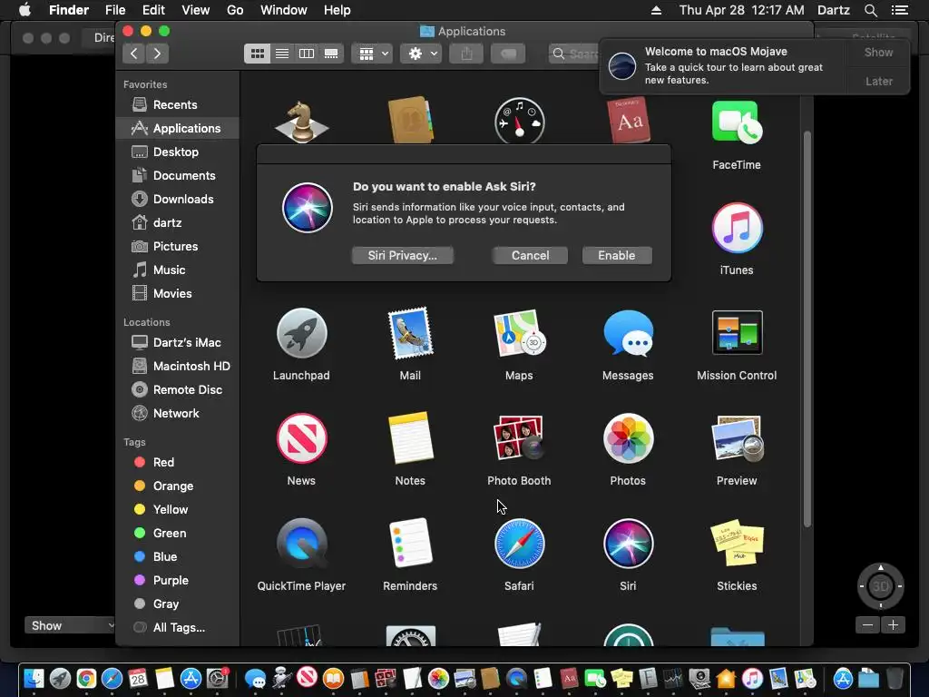Open the Window menu

point(284,10)
